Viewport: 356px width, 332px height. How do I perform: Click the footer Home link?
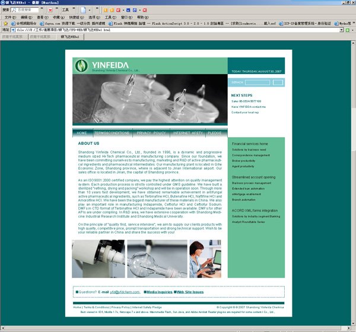[x=77, y=307]
